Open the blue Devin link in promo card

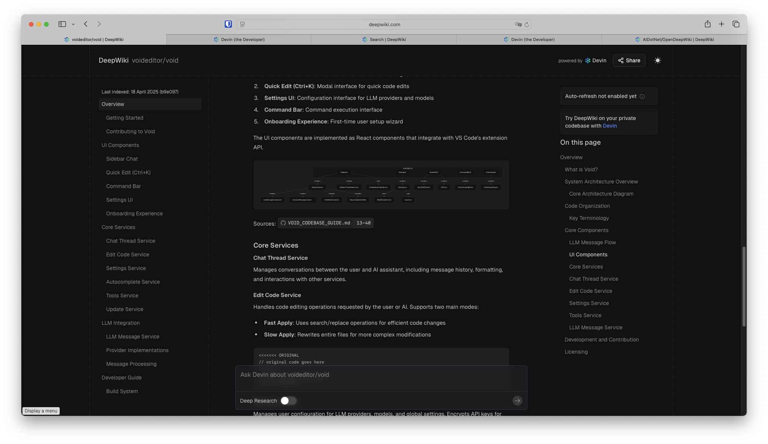[609, 126]
